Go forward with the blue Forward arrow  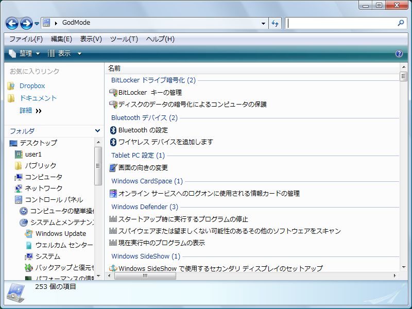(27, 23)
